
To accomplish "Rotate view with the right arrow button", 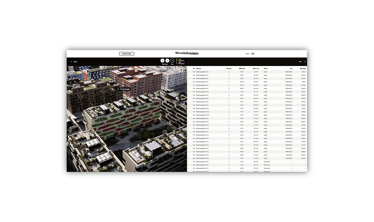I will coord(167,61).
